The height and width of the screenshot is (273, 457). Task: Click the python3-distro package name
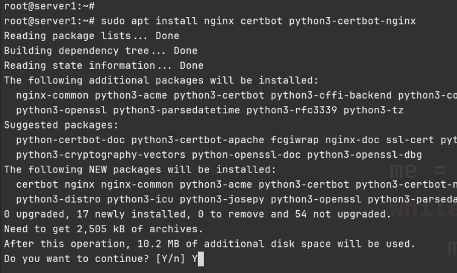52,199
